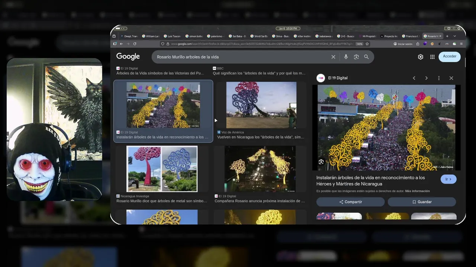Reset the 140% zoom level badge
The image size is (476, 267).
pyautogui.click(x=359, y=44)
